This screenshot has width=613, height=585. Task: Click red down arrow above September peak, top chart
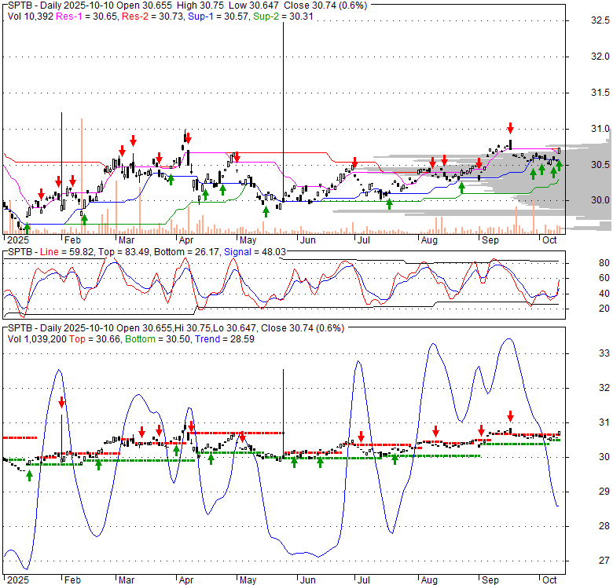[510, 128]
